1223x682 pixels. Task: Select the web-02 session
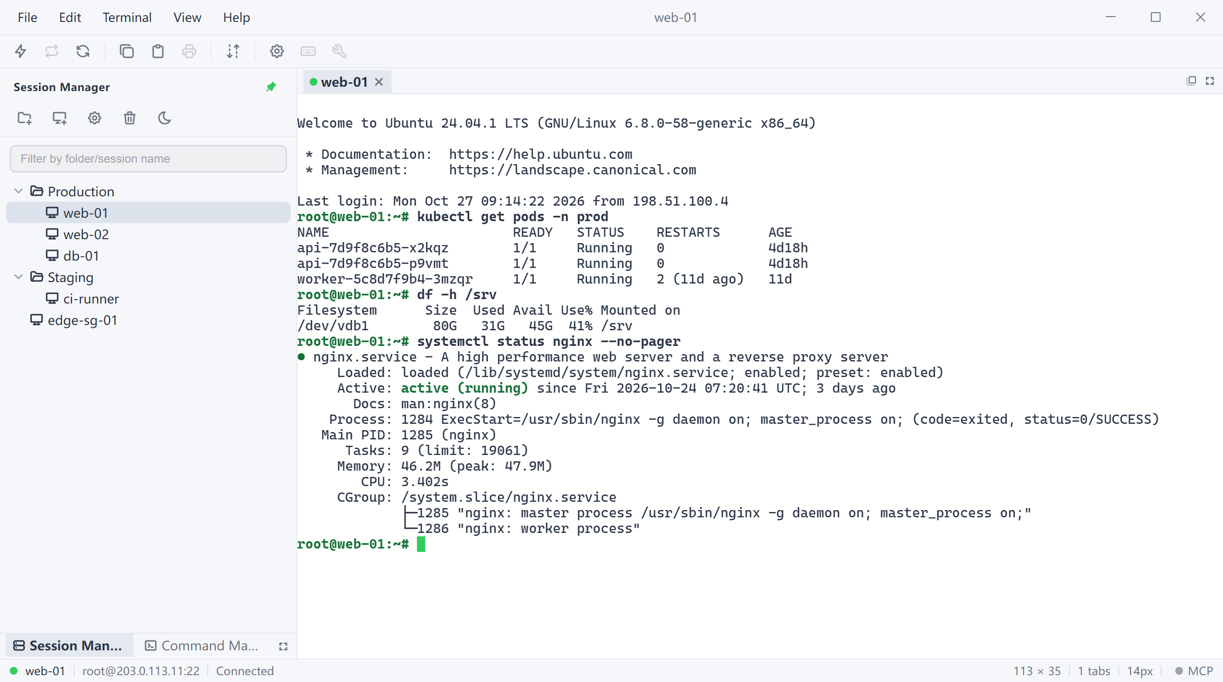point(148,234)
